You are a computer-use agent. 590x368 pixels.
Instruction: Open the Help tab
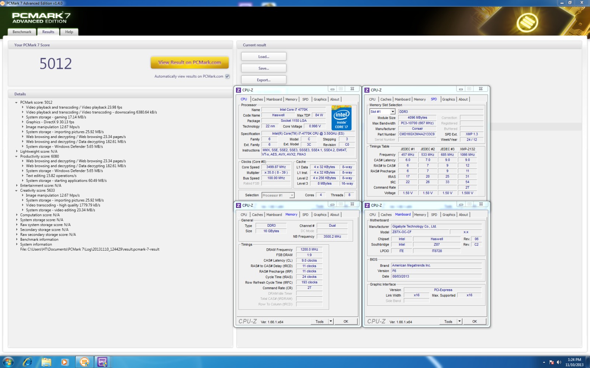[x=69, y=32]
